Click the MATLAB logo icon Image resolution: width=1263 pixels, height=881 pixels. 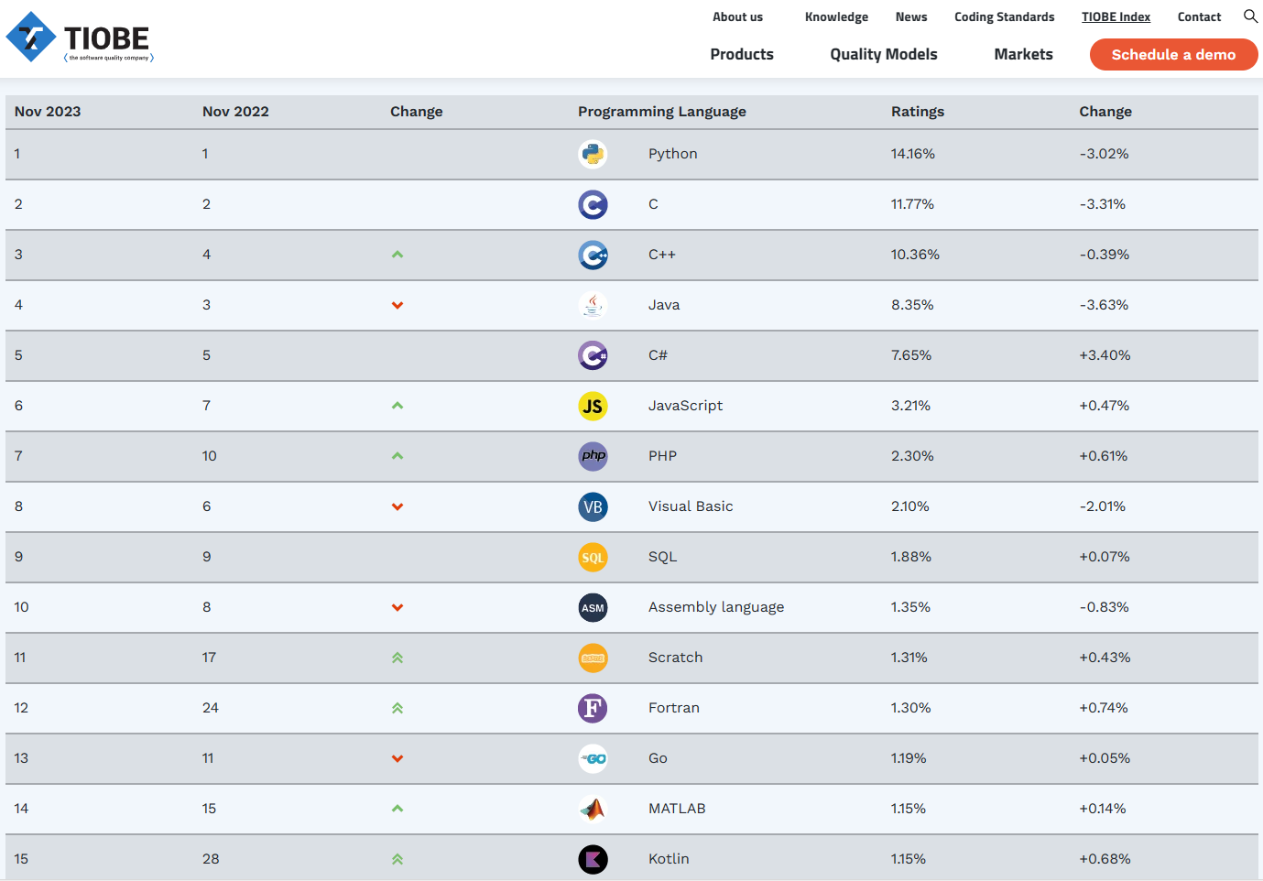pyautogui.click(x=593, y=809)
